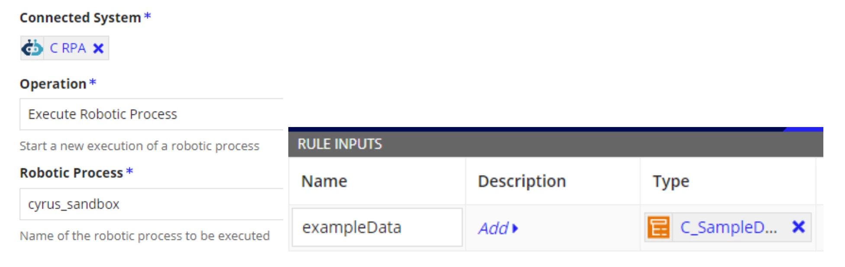Open the C_SampleD... type link
The width and height of the screenshot is (845, 267).
click(x=729, y=227)
